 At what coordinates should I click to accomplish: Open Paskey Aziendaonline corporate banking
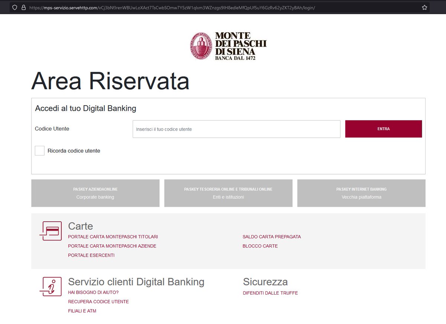tap(96, 193)
